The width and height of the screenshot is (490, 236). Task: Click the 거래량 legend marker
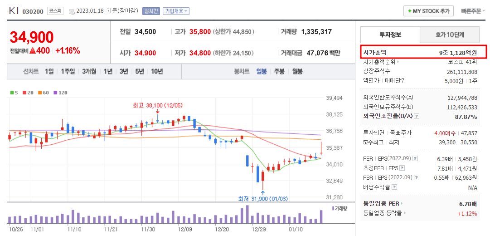[x=333, y=208]
